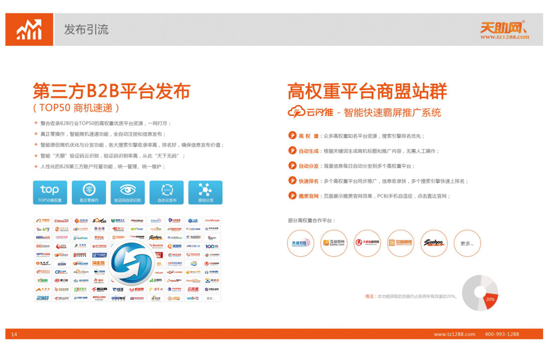Click the text 海量信息每日自动分发到多个高权重平台
This screenshot has width=548, height=352.
(x=368, y=166)
